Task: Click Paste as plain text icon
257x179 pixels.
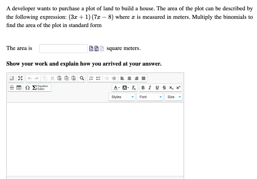Action: tap(67, 78)
